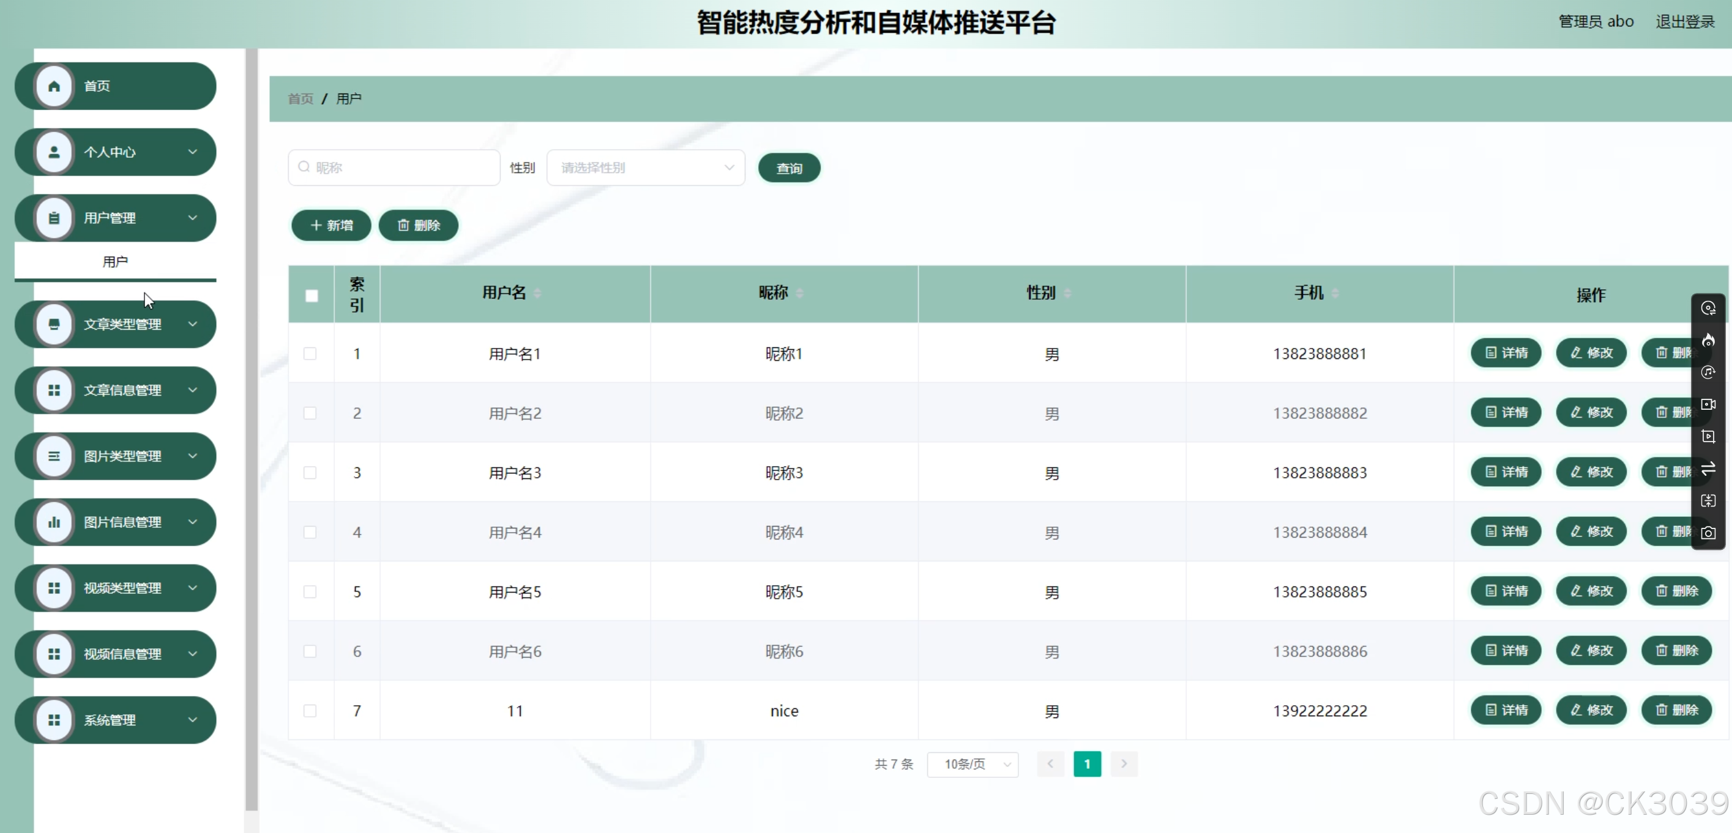Click the 新增 add button
Image resolution: width=1732 pixels, height=833 pixels.
[x=331, y=225]
